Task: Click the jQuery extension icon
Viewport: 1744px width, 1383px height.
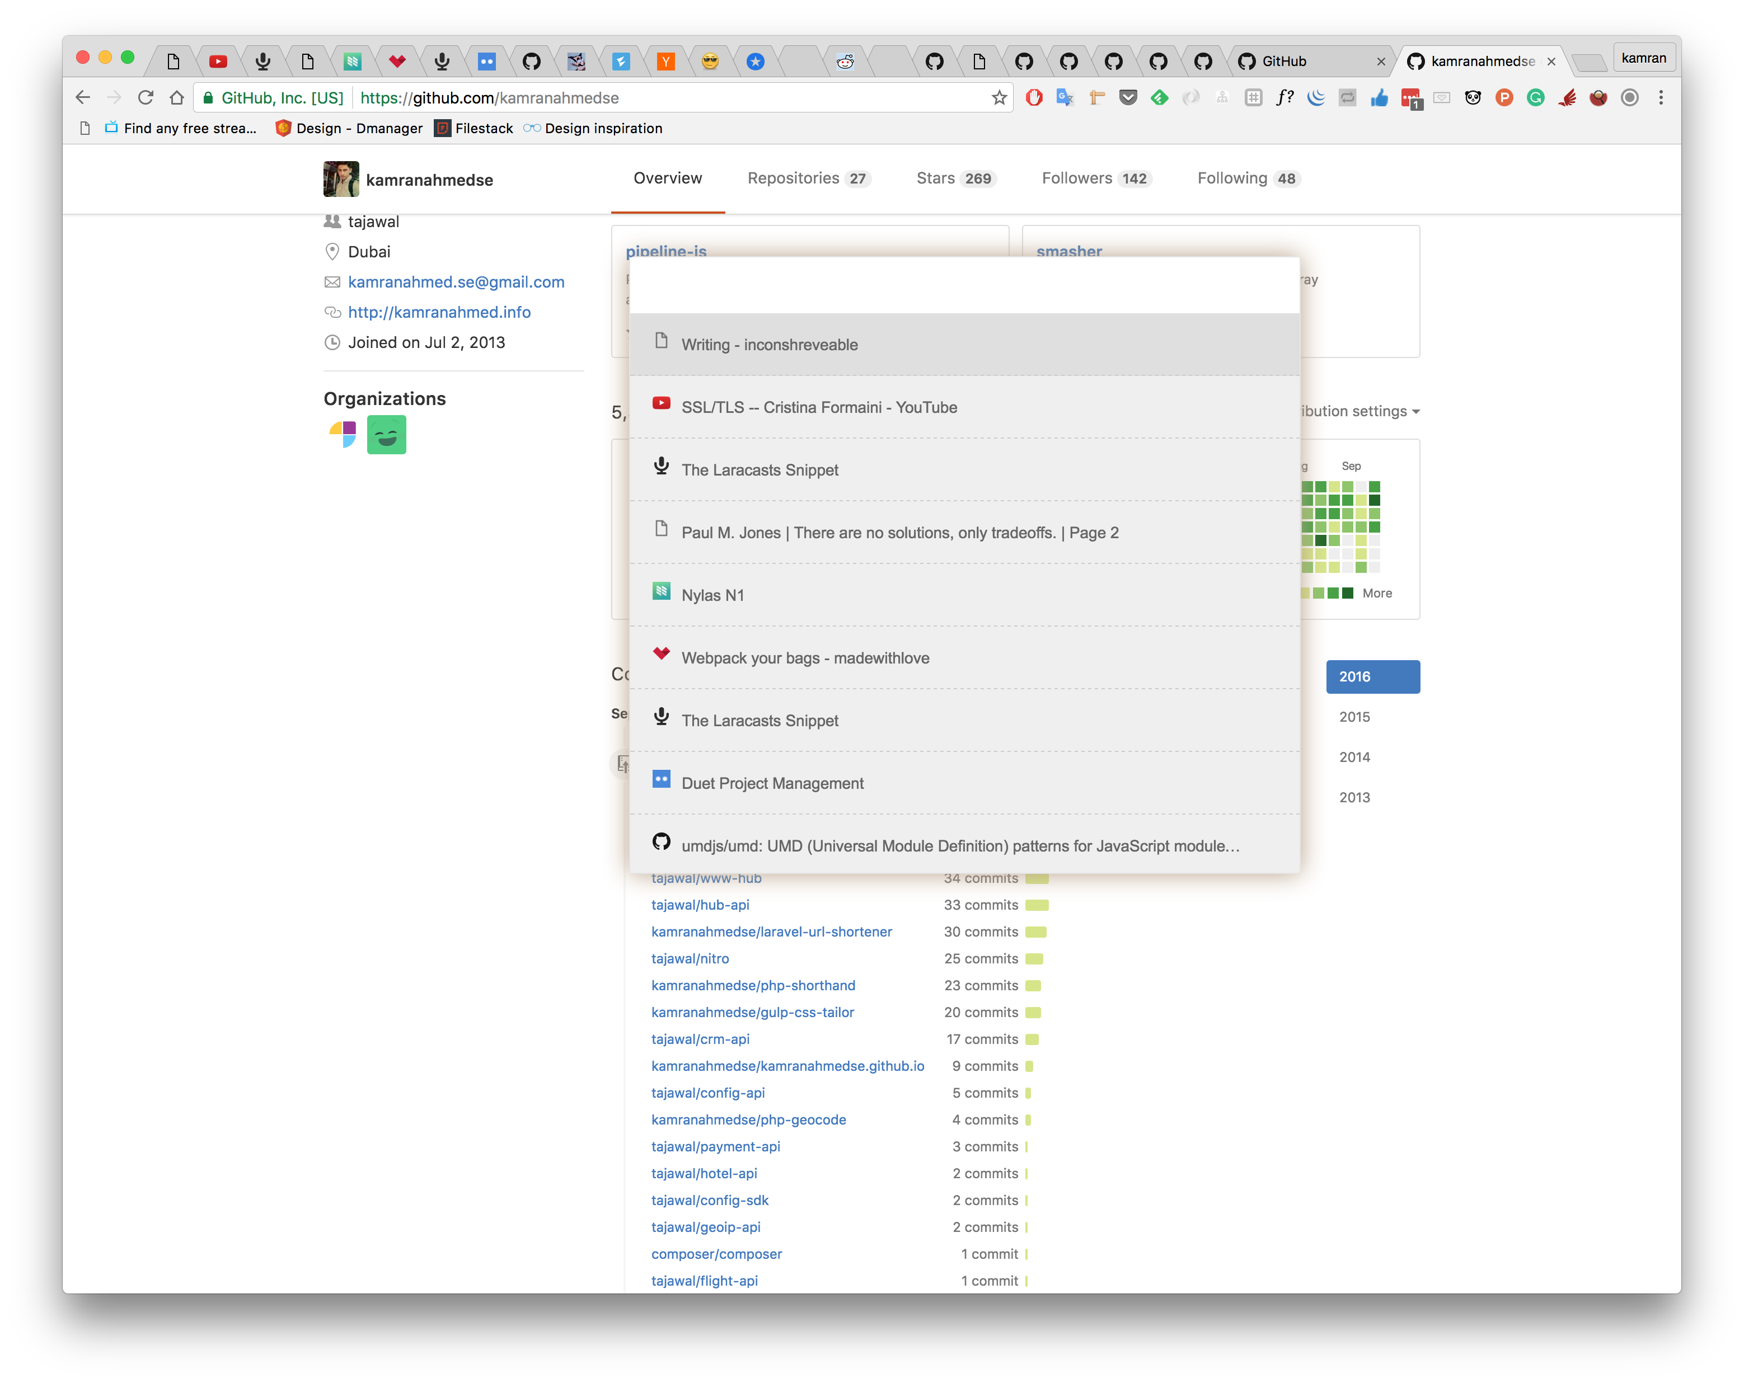Action: [x=1315, y=97]
